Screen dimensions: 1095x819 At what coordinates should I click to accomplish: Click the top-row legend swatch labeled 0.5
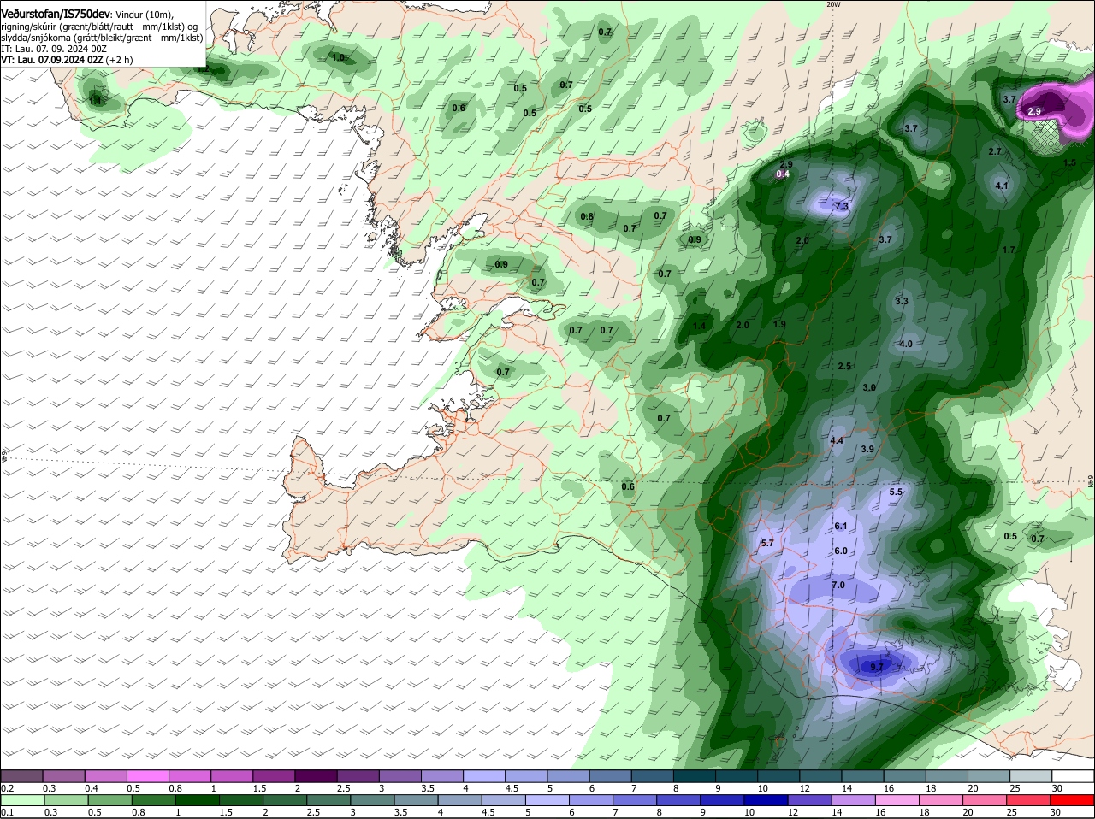147,776
